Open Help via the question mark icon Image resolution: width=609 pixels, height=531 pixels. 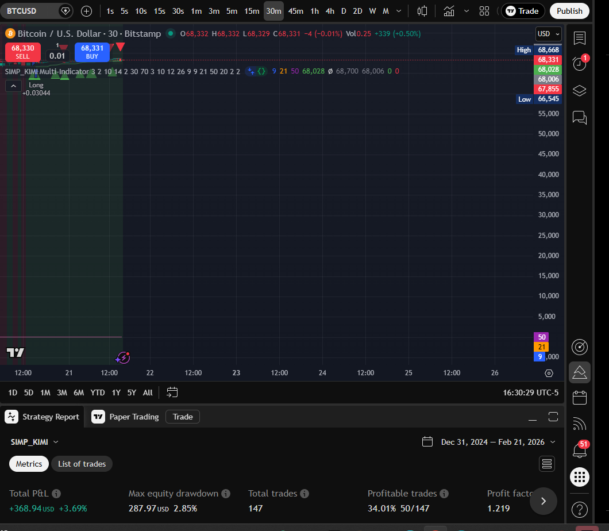(x=579, y=509)
